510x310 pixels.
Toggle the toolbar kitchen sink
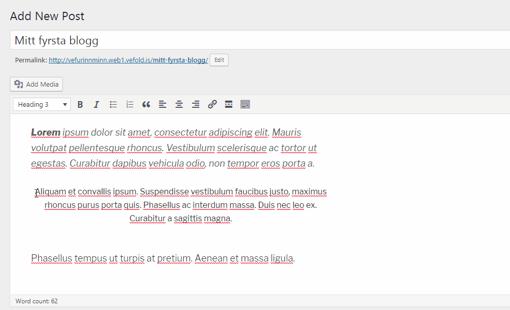coord(245,105)
